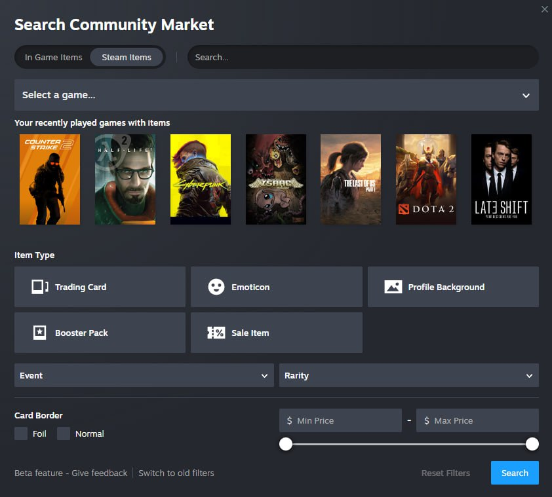Screen dimensions: 552x497
Task: Switch to the In Game Items tab
Action: 54,58
